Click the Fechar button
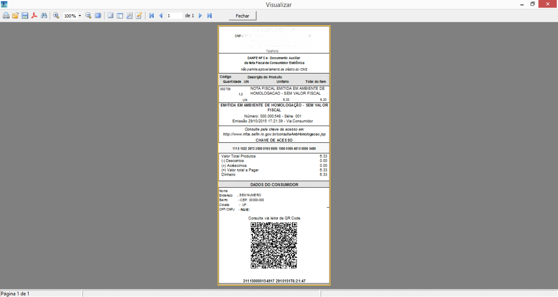This screenshot has height=297, width=558. 242,16
